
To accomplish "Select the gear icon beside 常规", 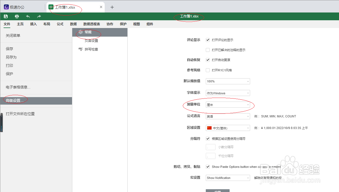I will pos(80,32).
